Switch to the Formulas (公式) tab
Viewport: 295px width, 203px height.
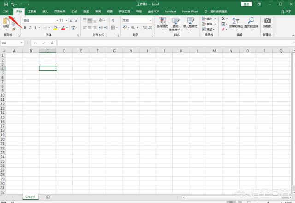click(x=74, y=11)
